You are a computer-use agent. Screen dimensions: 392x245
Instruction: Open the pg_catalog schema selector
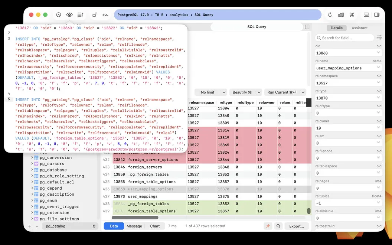click(70, 226)
